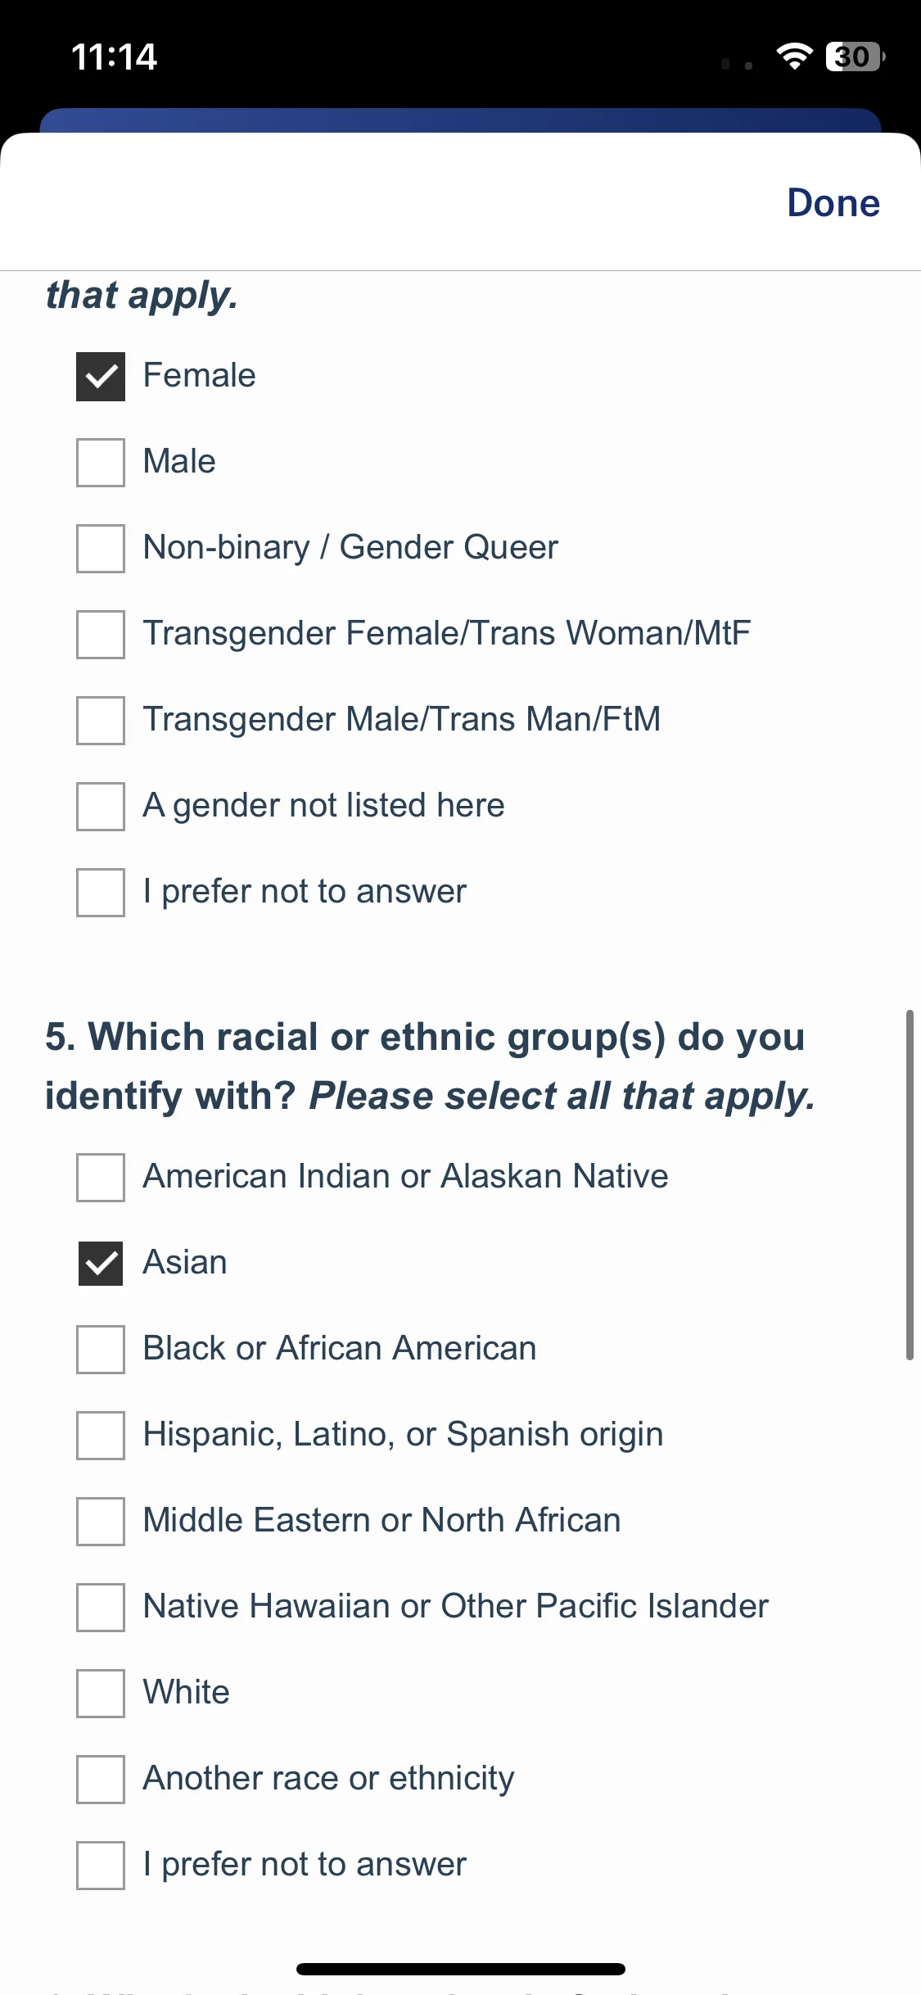Viewport: 921px width, 1995px height.
Task: Check Transgender Male/Trans Man/FtM box
Action: coord(101,721)
